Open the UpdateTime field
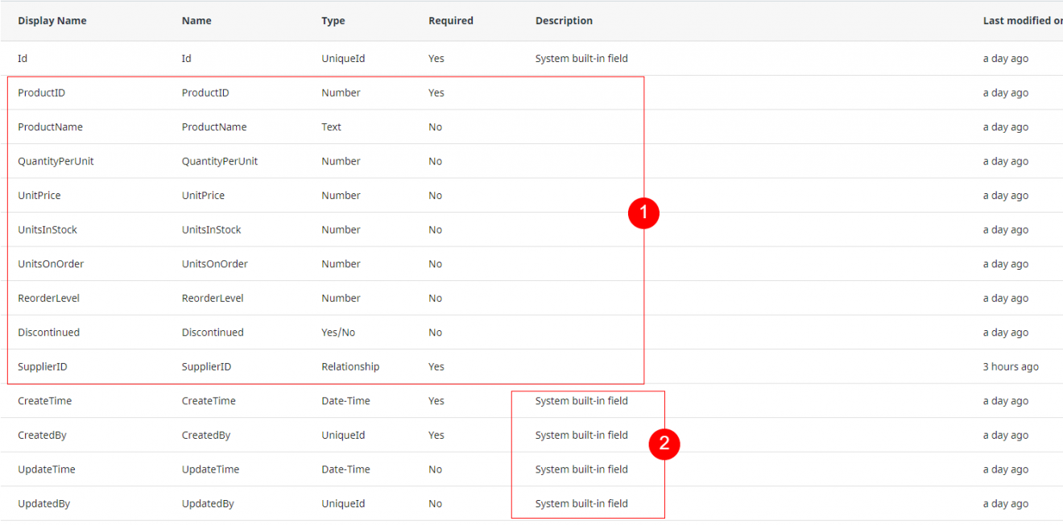Screen dimensions: 1063x525 pyautogui.click(x=45, y=469)
